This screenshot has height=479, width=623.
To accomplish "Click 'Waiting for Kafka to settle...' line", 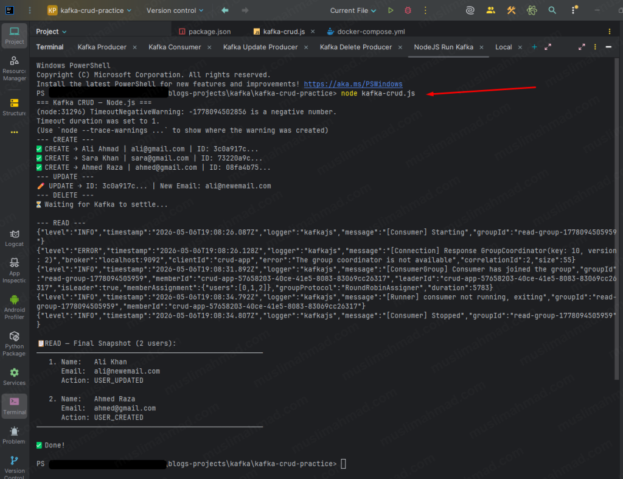I will pyautogui.click(x=102, y=205).
